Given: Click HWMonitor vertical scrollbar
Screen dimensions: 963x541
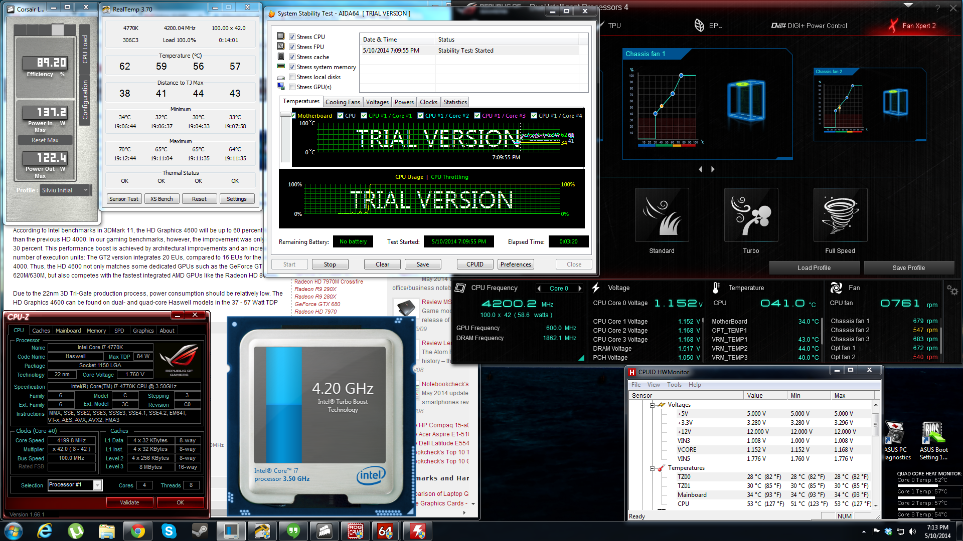Looking at the screenshot, I should 876,425.
